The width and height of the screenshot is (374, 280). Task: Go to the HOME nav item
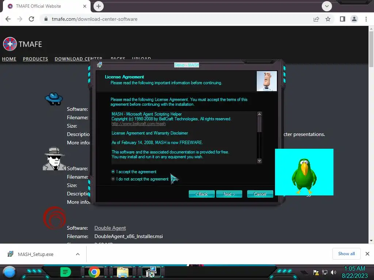(x=9, y=59)
